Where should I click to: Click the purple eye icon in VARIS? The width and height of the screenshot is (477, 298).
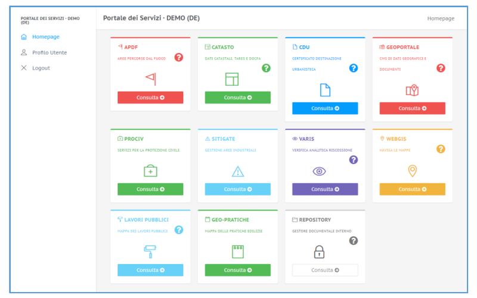click(x=320, y=171)
